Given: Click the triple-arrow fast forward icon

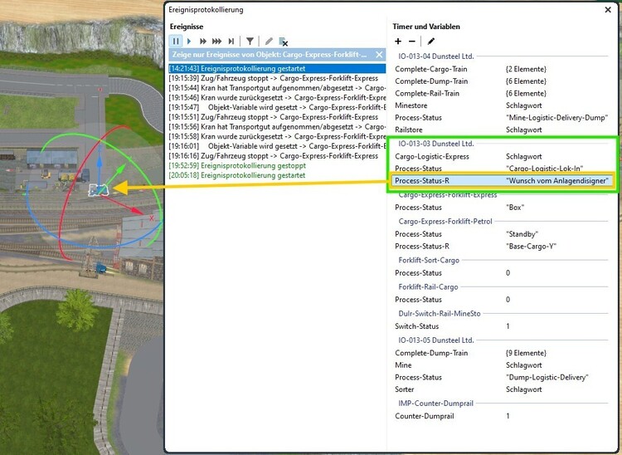Looking at the screenshot, I should click(x=216, y=41).
